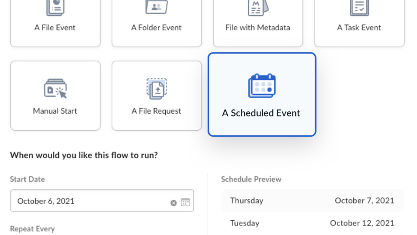417x235 pixels.
Task: Pick the "File with Metadata" label
Action: point(258,27)
